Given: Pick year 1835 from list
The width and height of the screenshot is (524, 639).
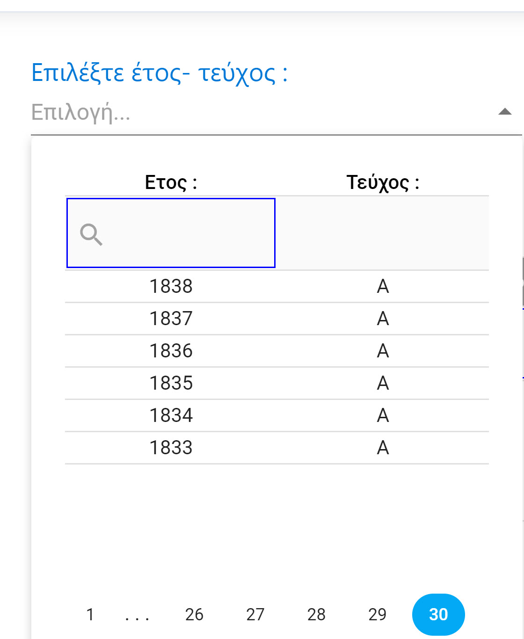Looking at the screenshot, I should click(171, 383).
